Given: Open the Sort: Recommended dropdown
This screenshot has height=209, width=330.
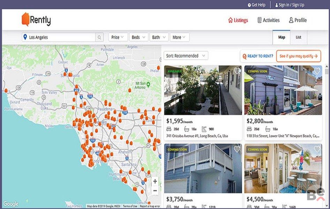Looking at the screenshot, I should coord(186,56).
